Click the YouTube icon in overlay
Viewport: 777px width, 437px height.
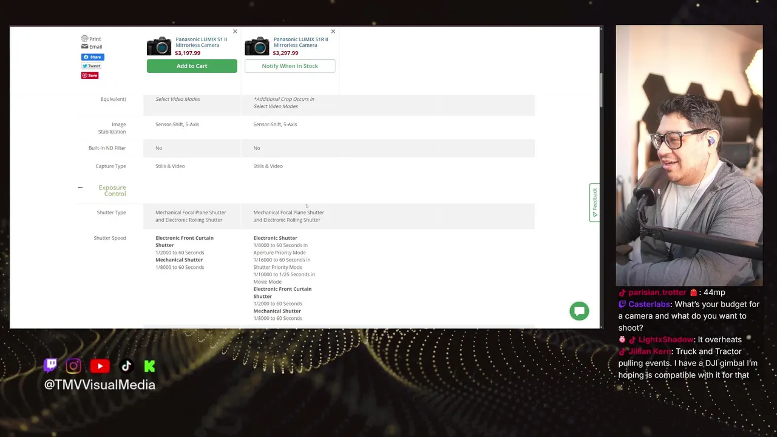[x=100, y=365]
